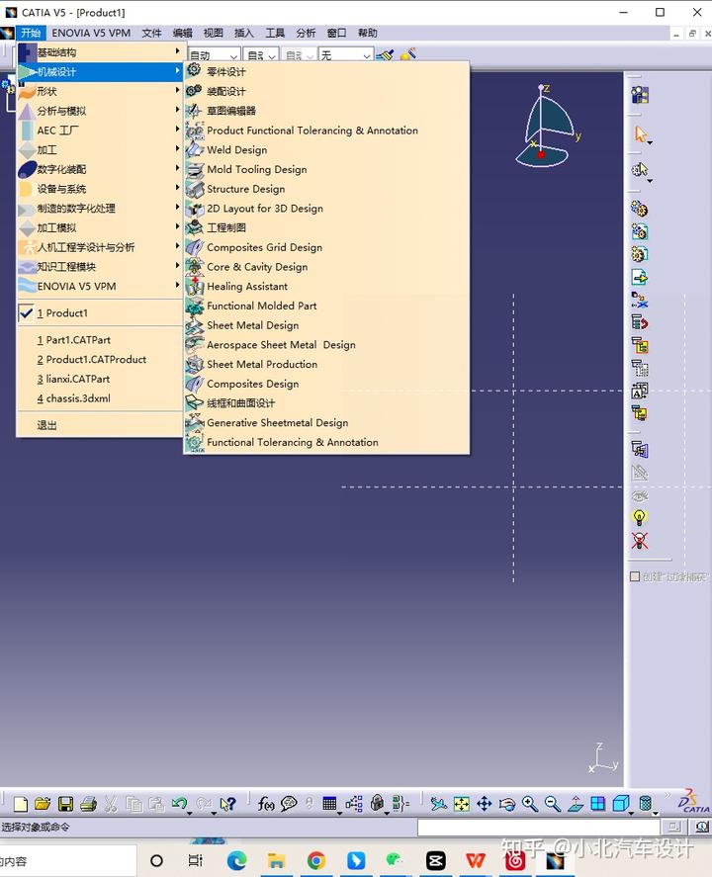Expand the Select arrow tool dropdown
712x877 pixels.
[x=650, y=143]
